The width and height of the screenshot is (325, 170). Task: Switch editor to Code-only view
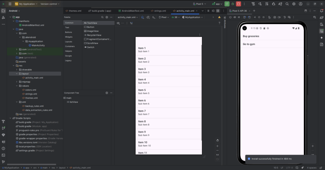[x=208, y=11]
